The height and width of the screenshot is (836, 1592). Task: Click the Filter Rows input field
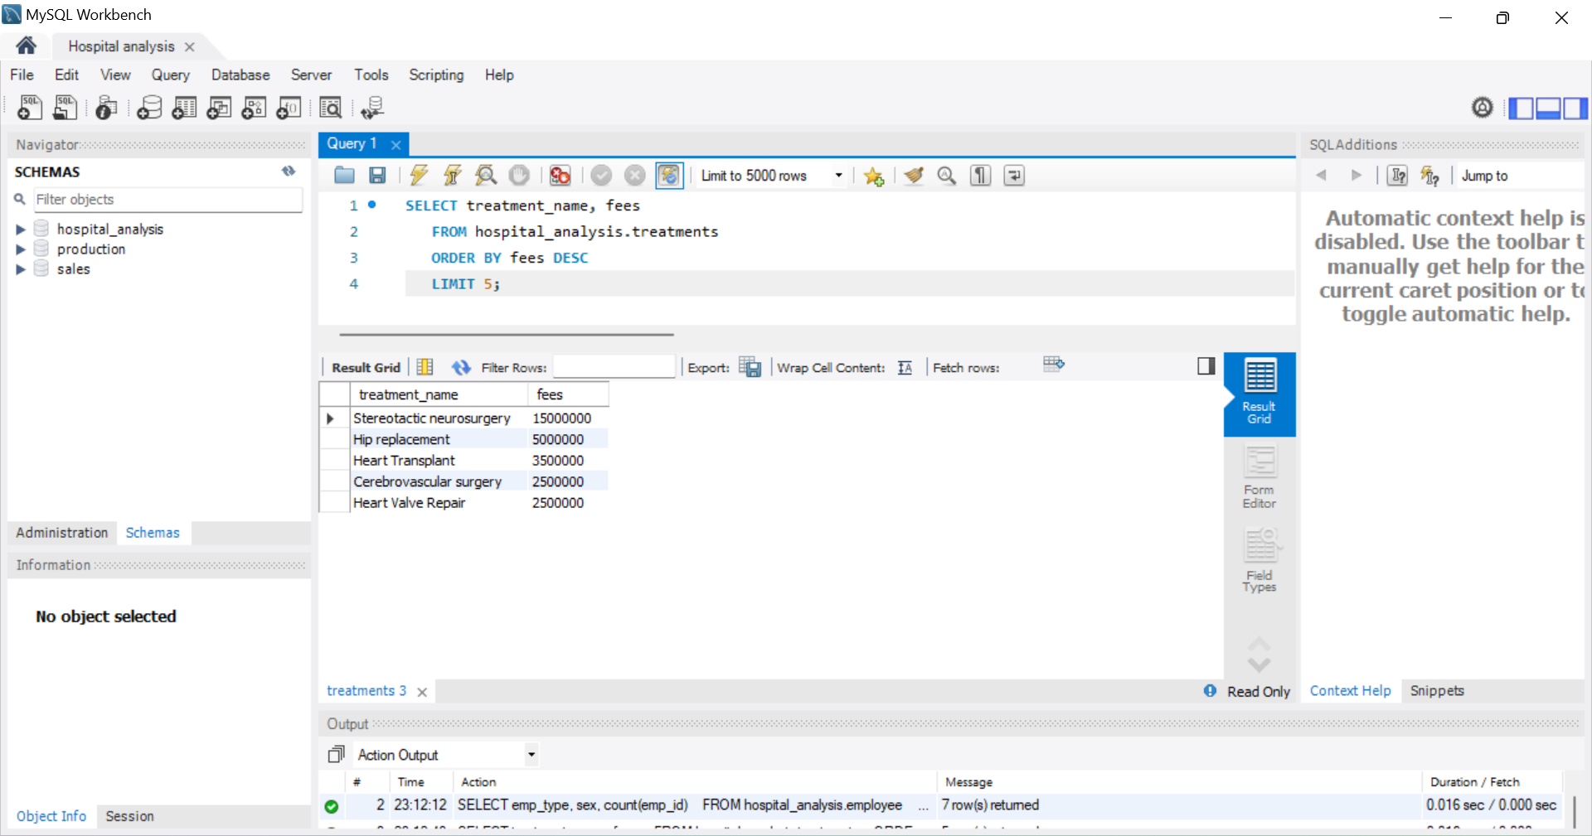click(614, 367)
